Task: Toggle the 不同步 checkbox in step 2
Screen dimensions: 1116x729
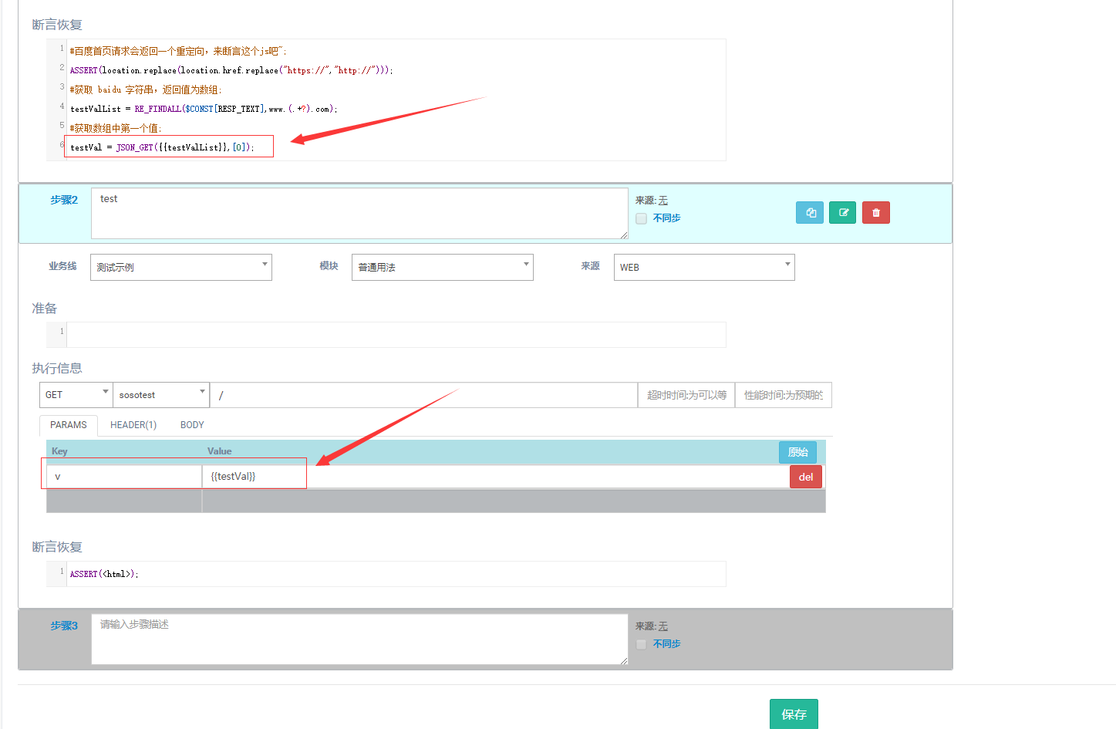Action: [x=641, y=218]
